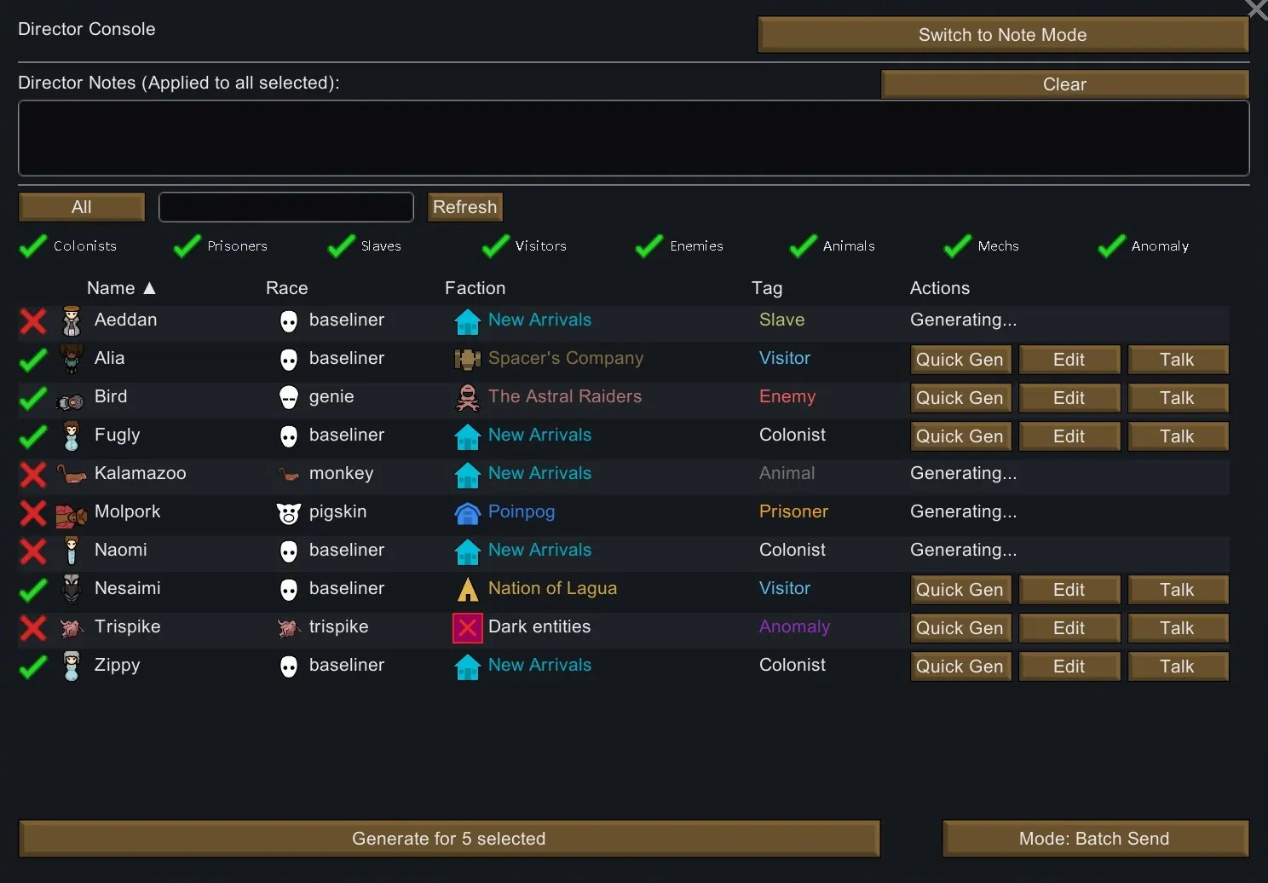Viewport: 1268px width, 883px height.
Task: Click The Astral Raiders skull icon
Action: (467, 398)
